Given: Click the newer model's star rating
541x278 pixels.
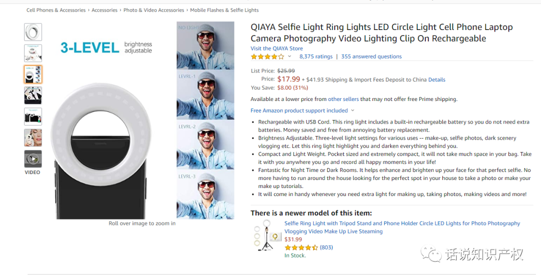Looking at the screenshot, I should pyautogui.click(x=301, y=247).
